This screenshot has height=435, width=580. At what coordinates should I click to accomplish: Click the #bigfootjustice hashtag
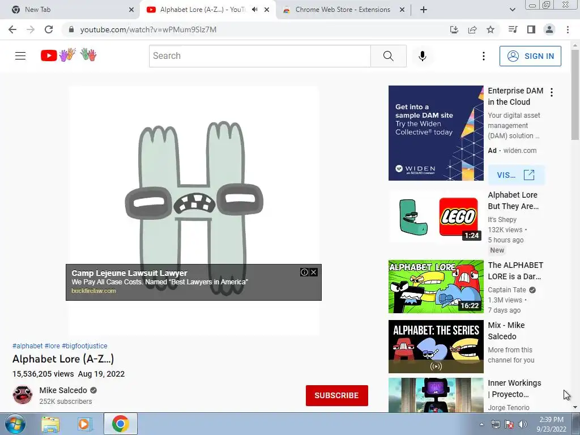[85, 346]
